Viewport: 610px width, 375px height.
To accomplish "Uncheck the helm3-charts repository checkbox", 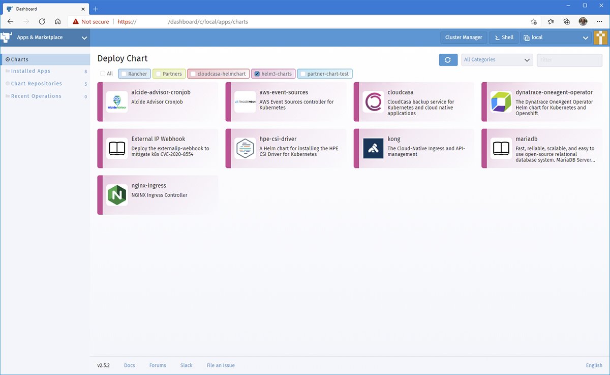I will [x=257, y=74].
